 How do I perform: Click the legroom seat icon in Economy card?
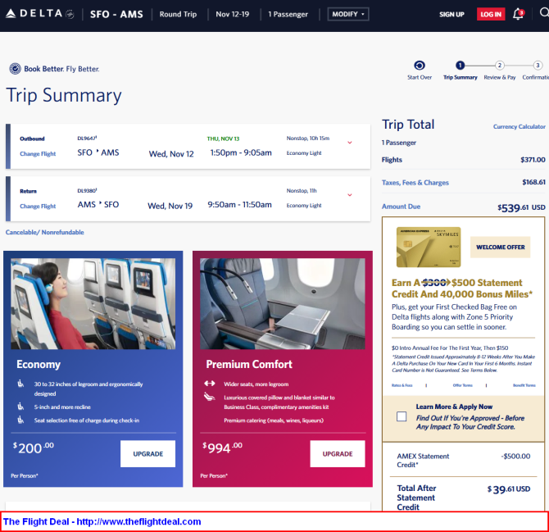pos(20,384)
